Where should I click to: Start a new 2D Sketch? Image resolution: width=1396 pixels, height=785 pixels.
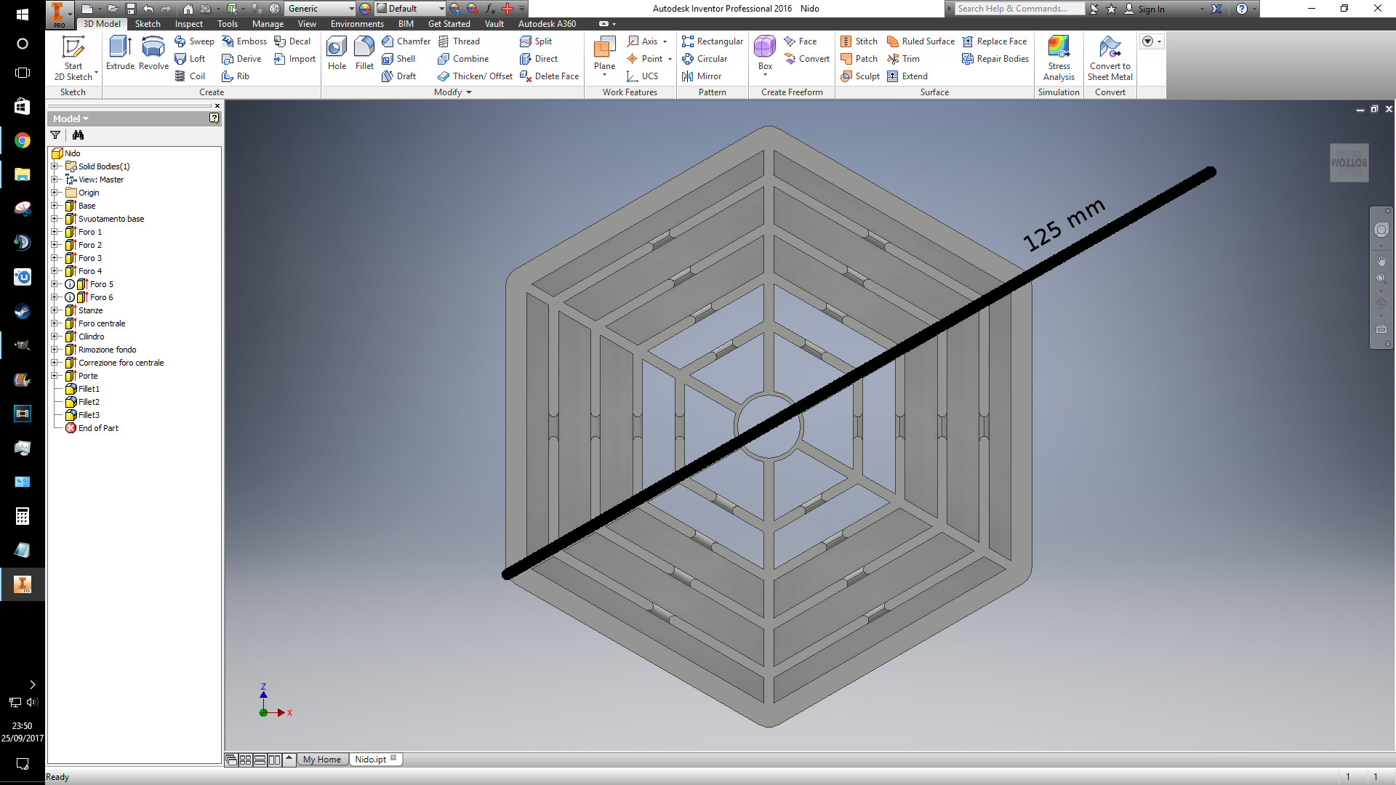[x=73, y=58]
